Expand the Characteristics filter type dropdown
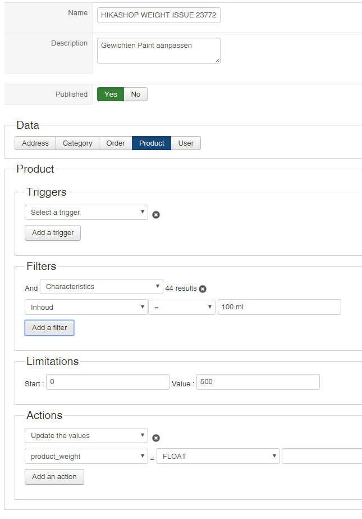 coord(101,287)
